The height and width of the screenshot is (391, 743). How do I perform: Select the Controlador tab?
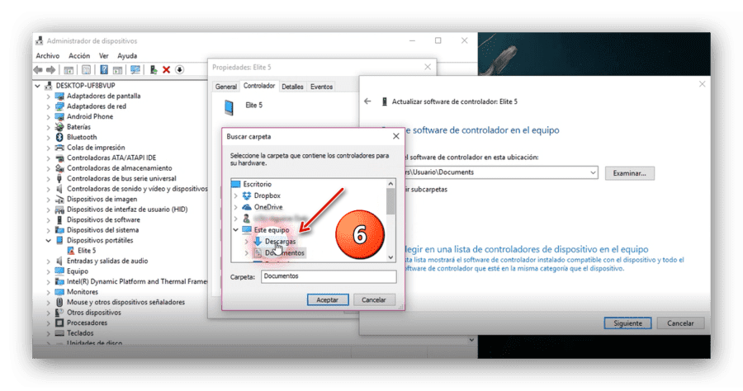(259, 86)
